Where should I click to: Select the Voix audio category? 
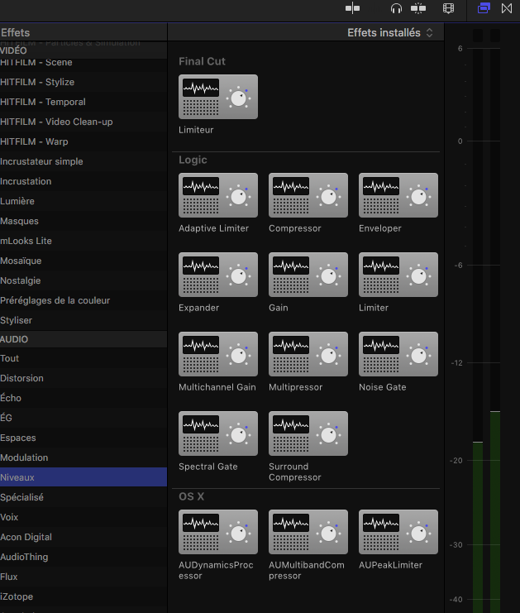[x=83, y=517]
